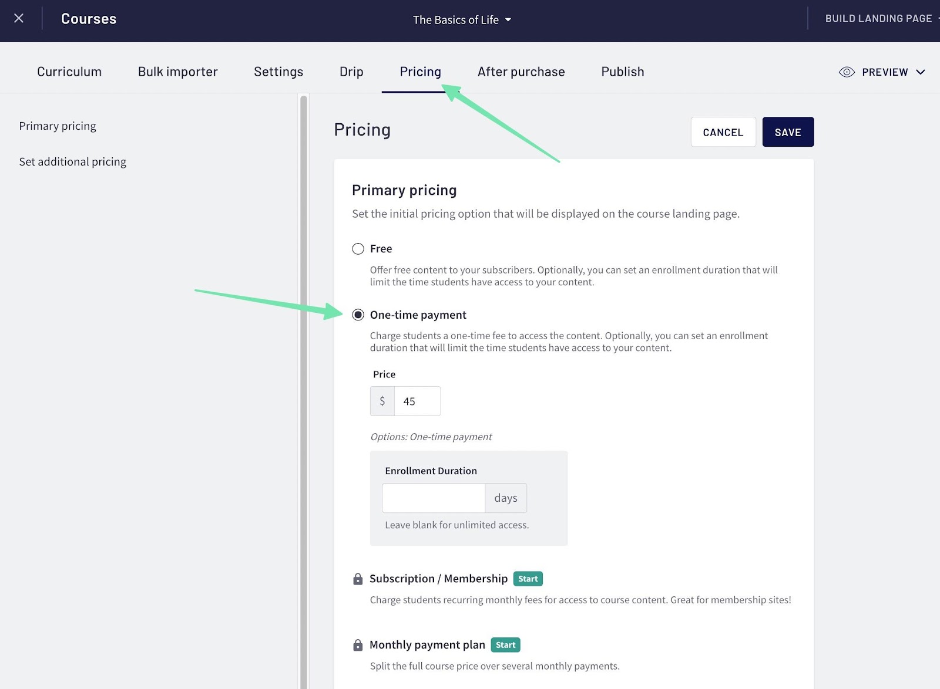Click the lock icon beside Subscription / Membership
Viewport: 940px width, 689px height.
(357, 579)
